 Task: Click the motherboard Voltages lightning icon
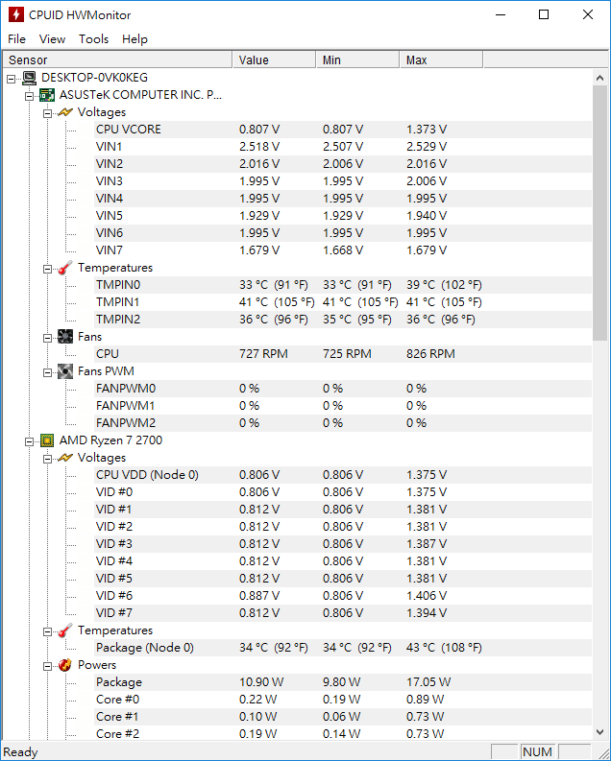tap(65, 112)
